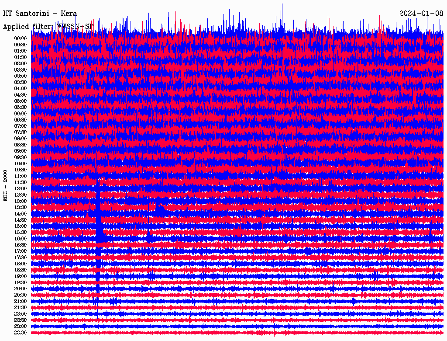Viewport: 447px width, 341px height.
Task: Select the 01:30 time label
Action: (21, 57)
